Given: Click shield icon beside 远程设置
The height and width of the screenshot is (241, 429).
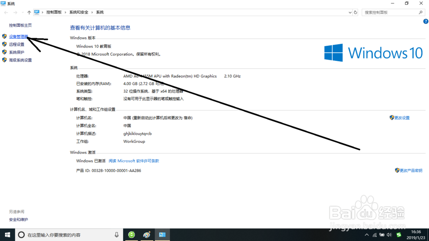Looking at the screenshot, I should point(4,44).
